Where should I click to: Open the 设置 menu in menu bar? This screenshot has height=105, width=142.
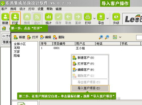[40, 9]
